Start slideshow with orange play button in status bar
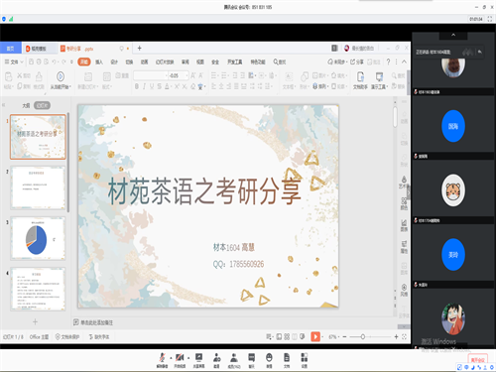496x372 pixels. tap(315, 336)
